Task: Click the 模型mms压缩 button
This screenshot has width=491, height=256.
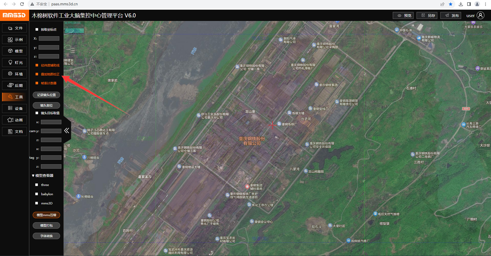Action: pos(46,215)
